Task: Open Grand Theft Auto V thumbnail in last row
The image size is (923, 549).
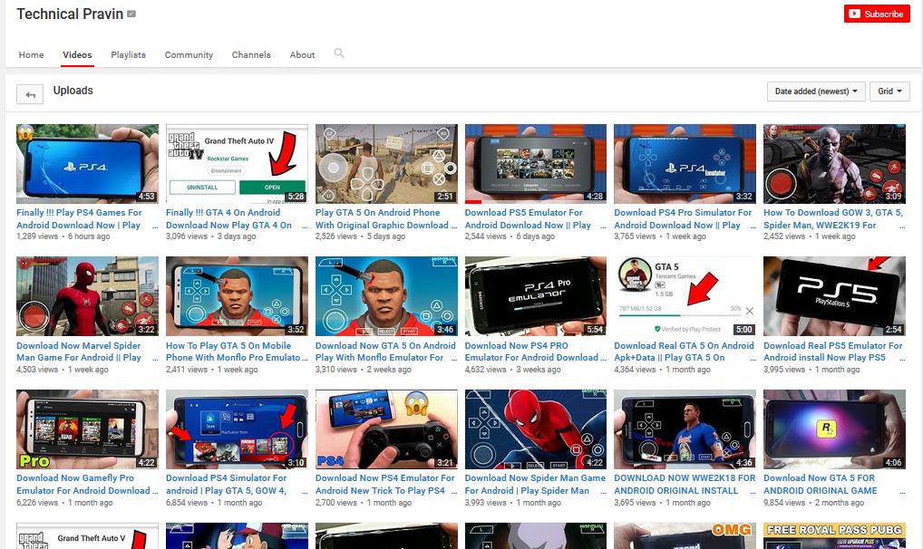Action: (87, 536)
